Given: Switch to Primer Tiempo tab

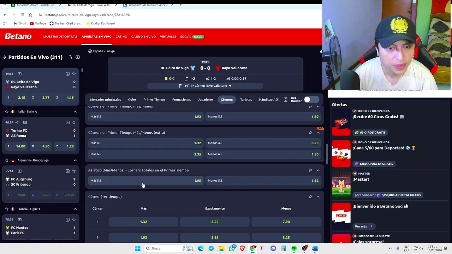Looking at the screenshot, I should [x=154, y=99].
